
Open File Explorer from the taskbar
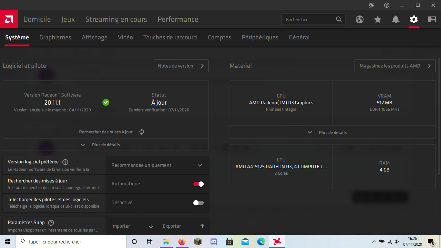166,242
